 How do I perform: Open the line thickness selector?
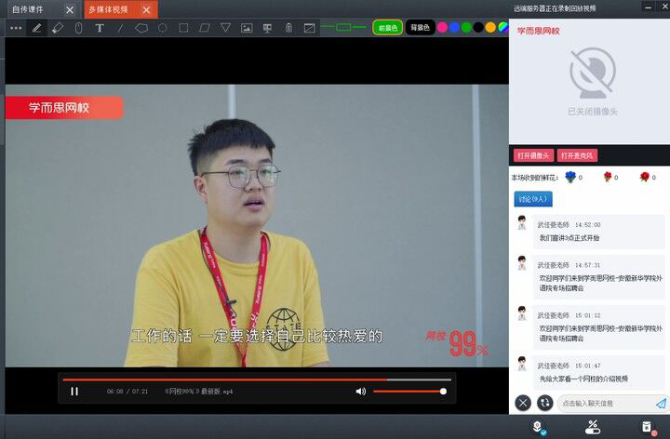pyautogui.click(x=343, y=28)
